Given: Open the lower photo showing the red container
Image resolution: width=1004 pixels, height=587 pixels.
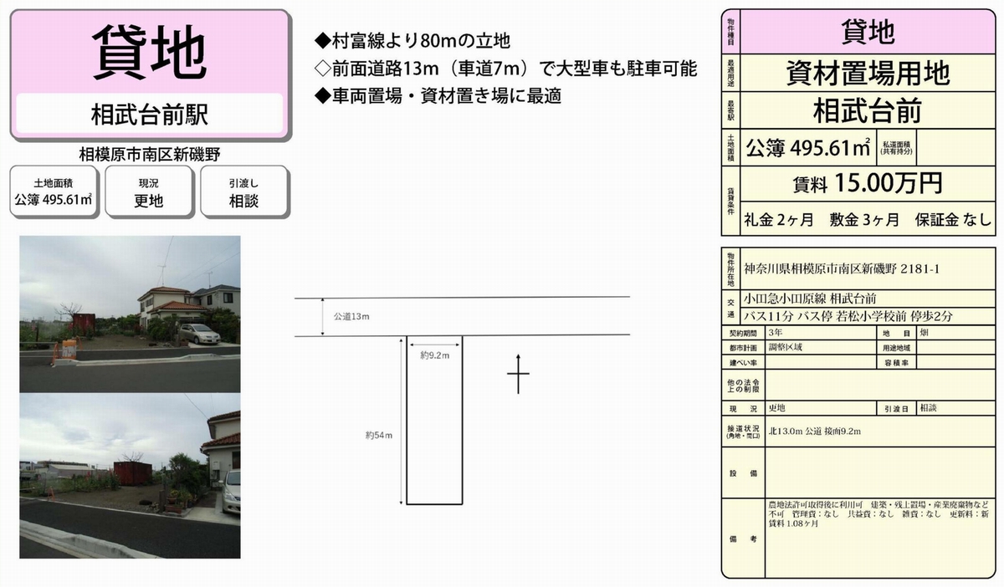Looking at the screenshot, I should [130, 477].
